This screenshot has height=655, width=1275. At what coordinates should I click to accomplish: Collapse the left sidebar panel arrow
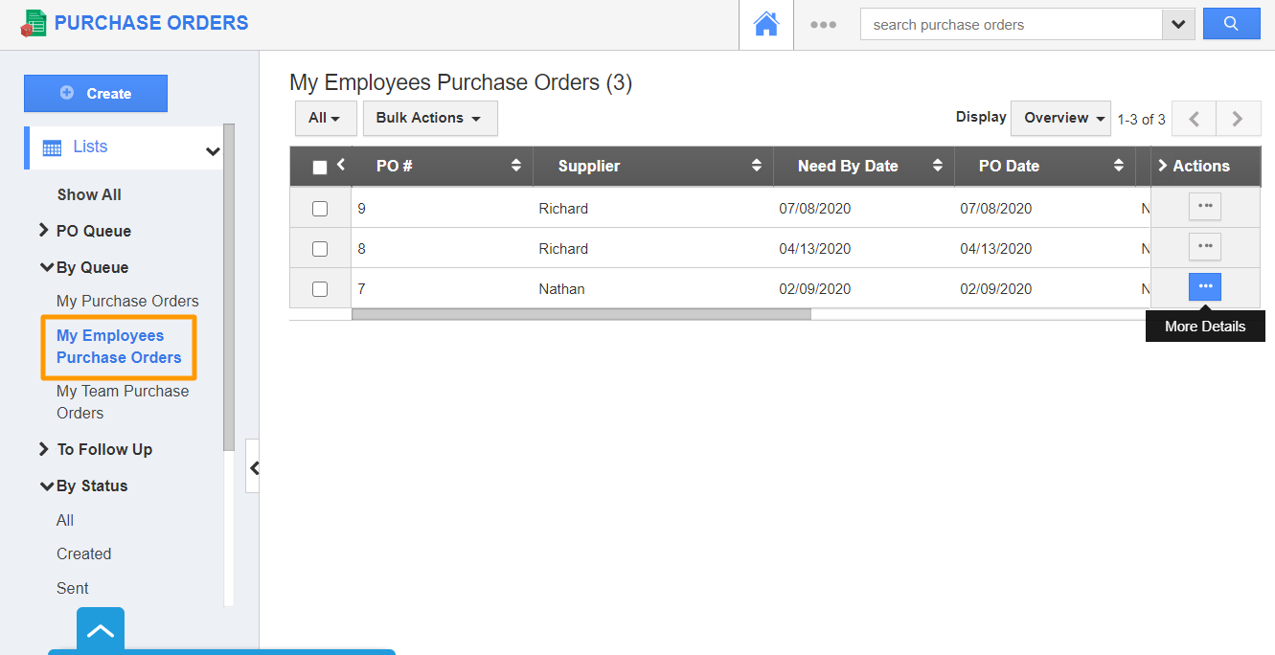[x=253, y=467]
